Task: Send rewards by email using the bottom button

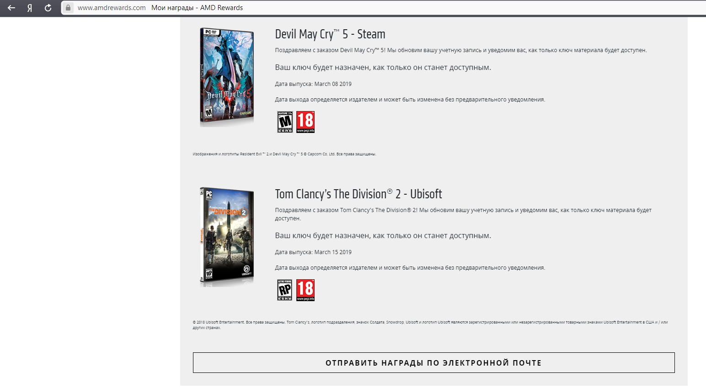Action: [x=433, y=363]
